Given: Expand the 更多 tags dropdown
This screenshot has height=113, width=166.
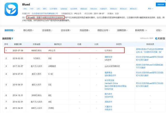Looking at the screenshot, I should 150,9.
